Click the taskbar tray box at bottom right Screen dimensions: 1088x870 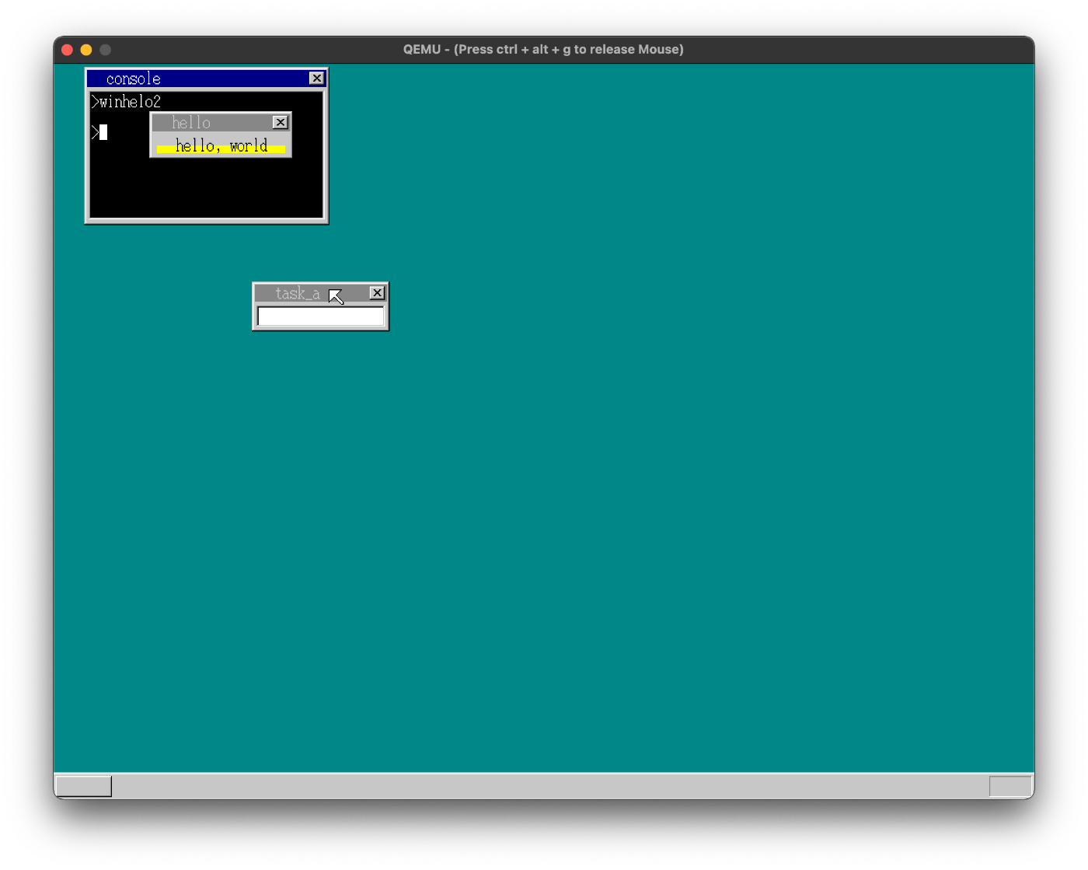1010,786
